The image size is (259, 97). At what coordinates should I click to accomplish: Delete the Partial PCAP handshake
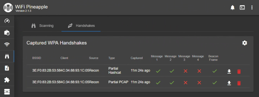[239, 83]
